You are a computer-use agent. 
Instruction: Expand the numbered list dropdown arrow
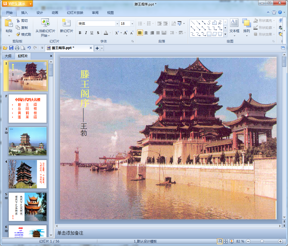pos(153,23)
